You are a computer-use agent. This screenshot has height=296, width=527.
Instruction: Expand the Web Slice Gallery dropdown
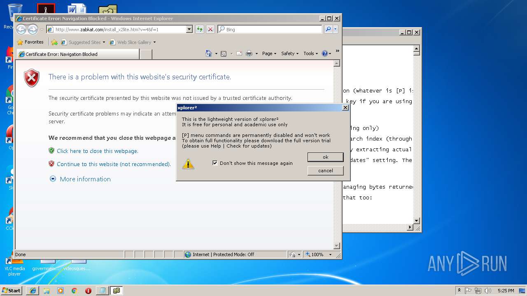click(x=154, y=42)
